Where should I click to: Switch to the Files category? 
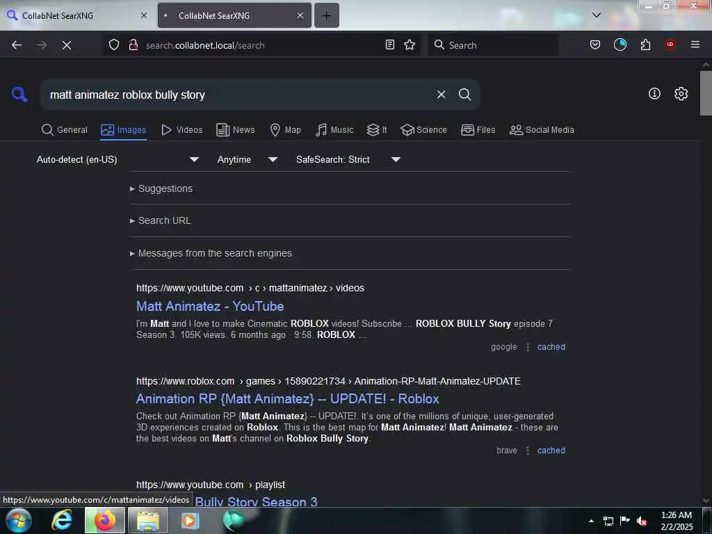(478, 130)
